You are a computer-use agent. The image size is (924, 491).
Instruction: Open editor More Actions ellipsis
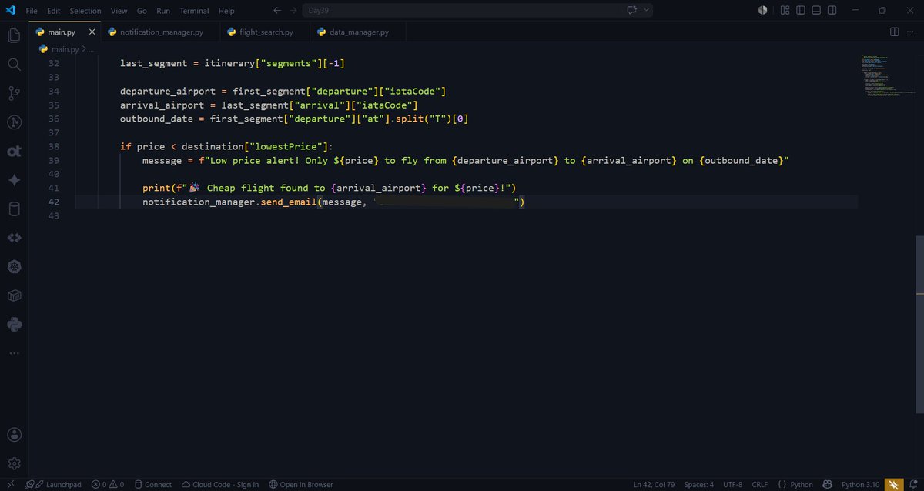(x=911, y=32)
